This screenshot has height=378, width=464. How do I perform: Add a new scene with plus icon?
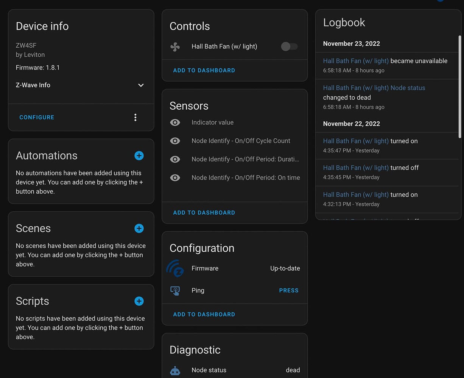tap(139, 228)
